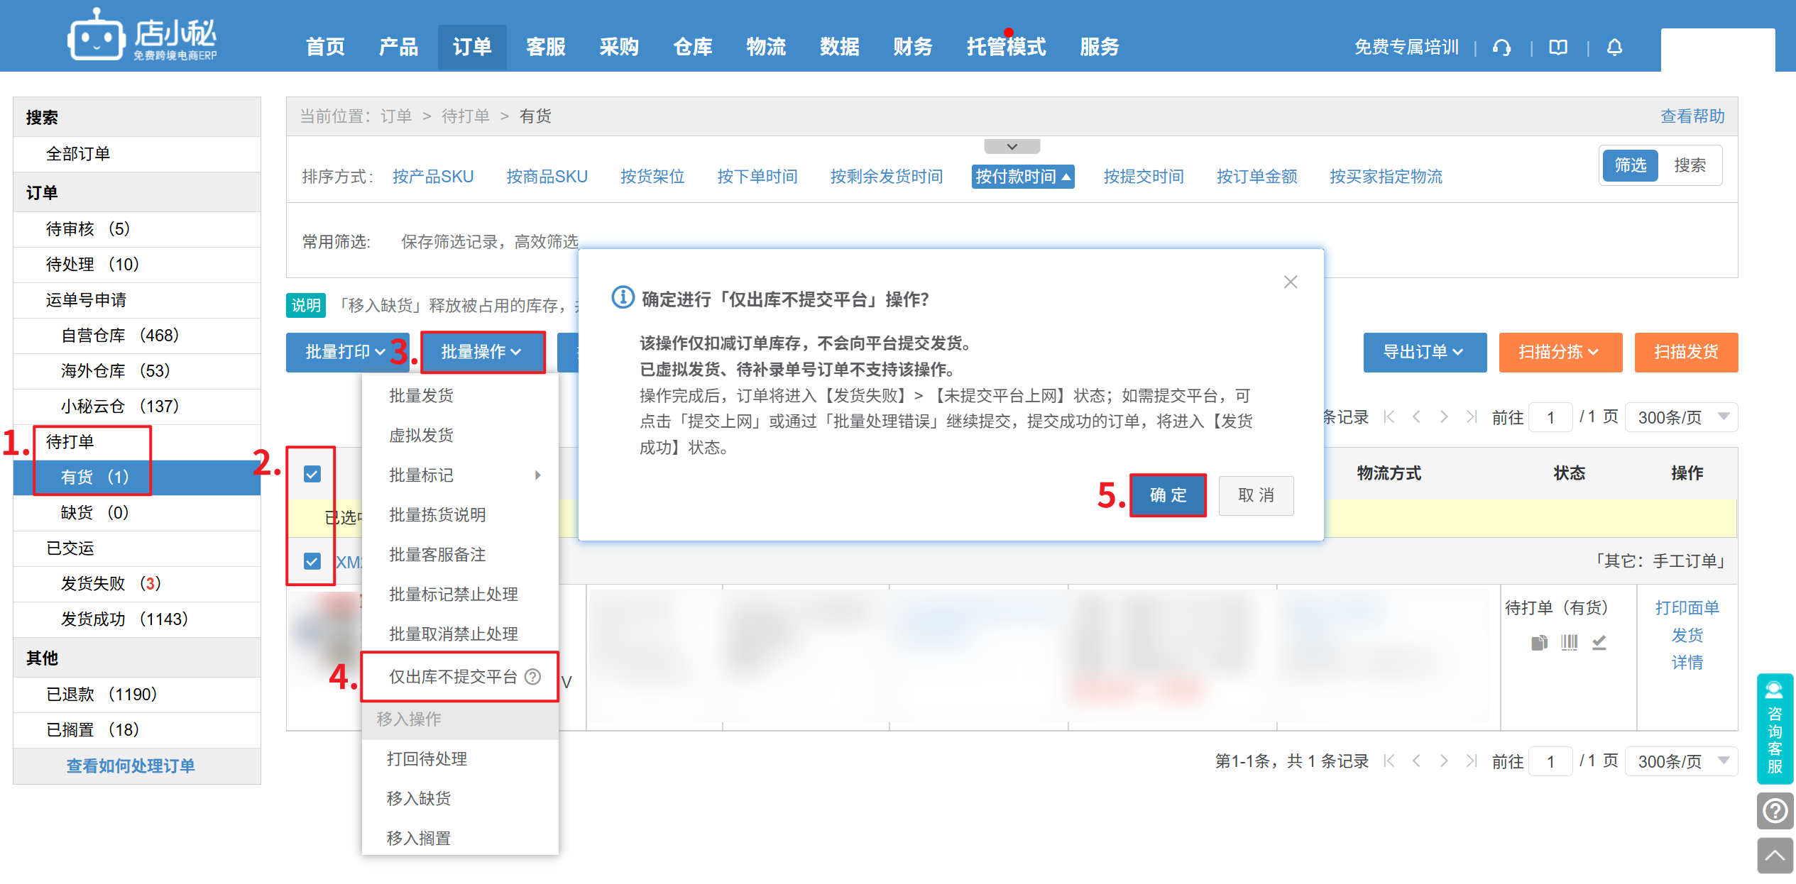
Task: Click the top page number input field
Action: pos(1550,417)
